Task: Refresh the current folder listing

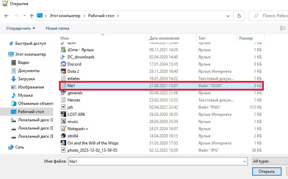Action: click(239, 16)
